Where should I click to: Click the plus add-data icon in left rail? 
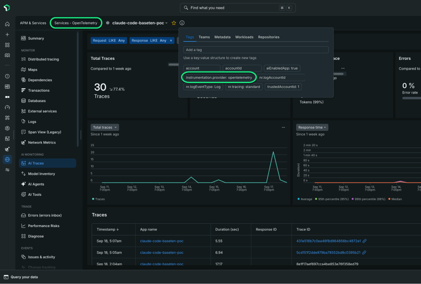7,35
